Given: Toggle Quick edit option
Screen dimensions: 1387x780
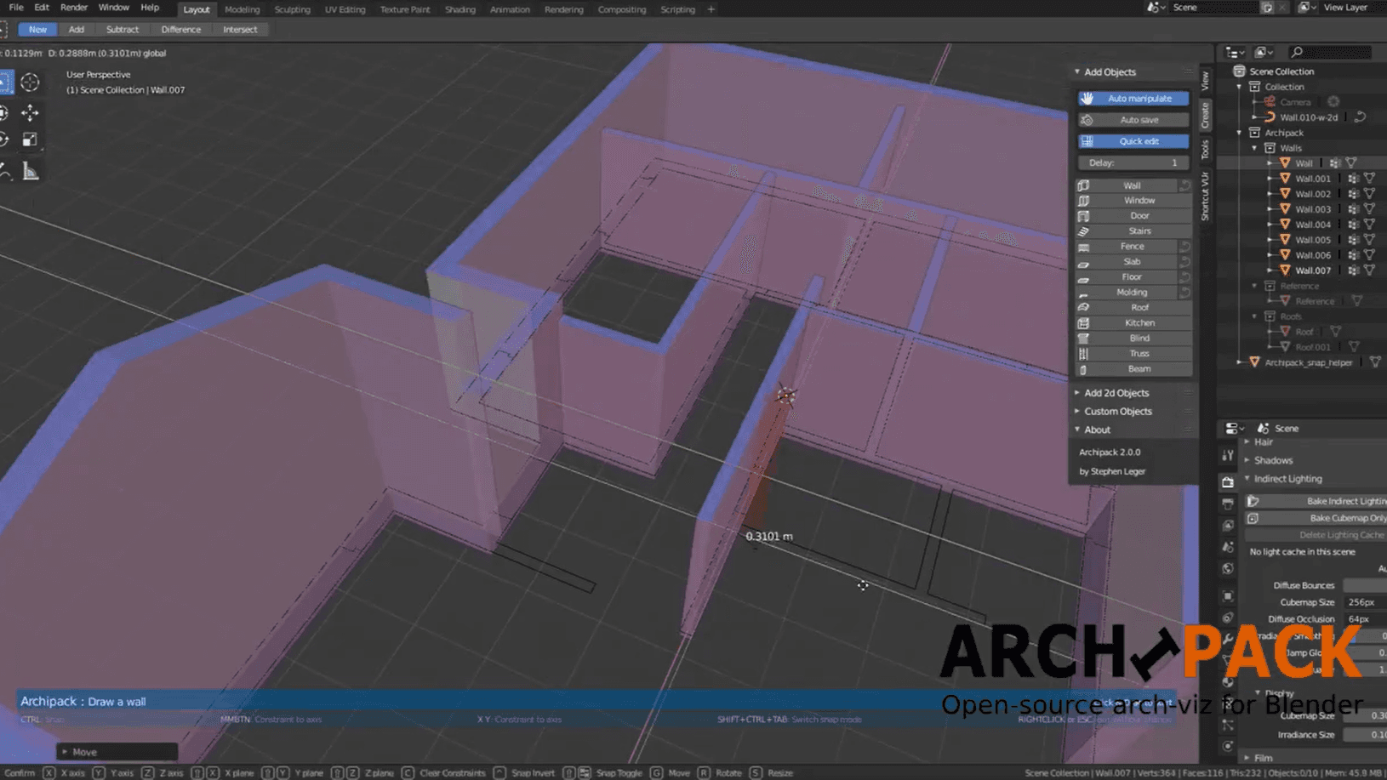Looking at the screenshot, I should (1133, 141).
